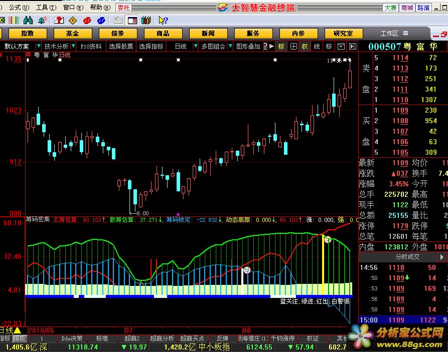Click the skip-to-end panel icon
The width and height of the screenshot is (448, 352).
pos(353,46)
